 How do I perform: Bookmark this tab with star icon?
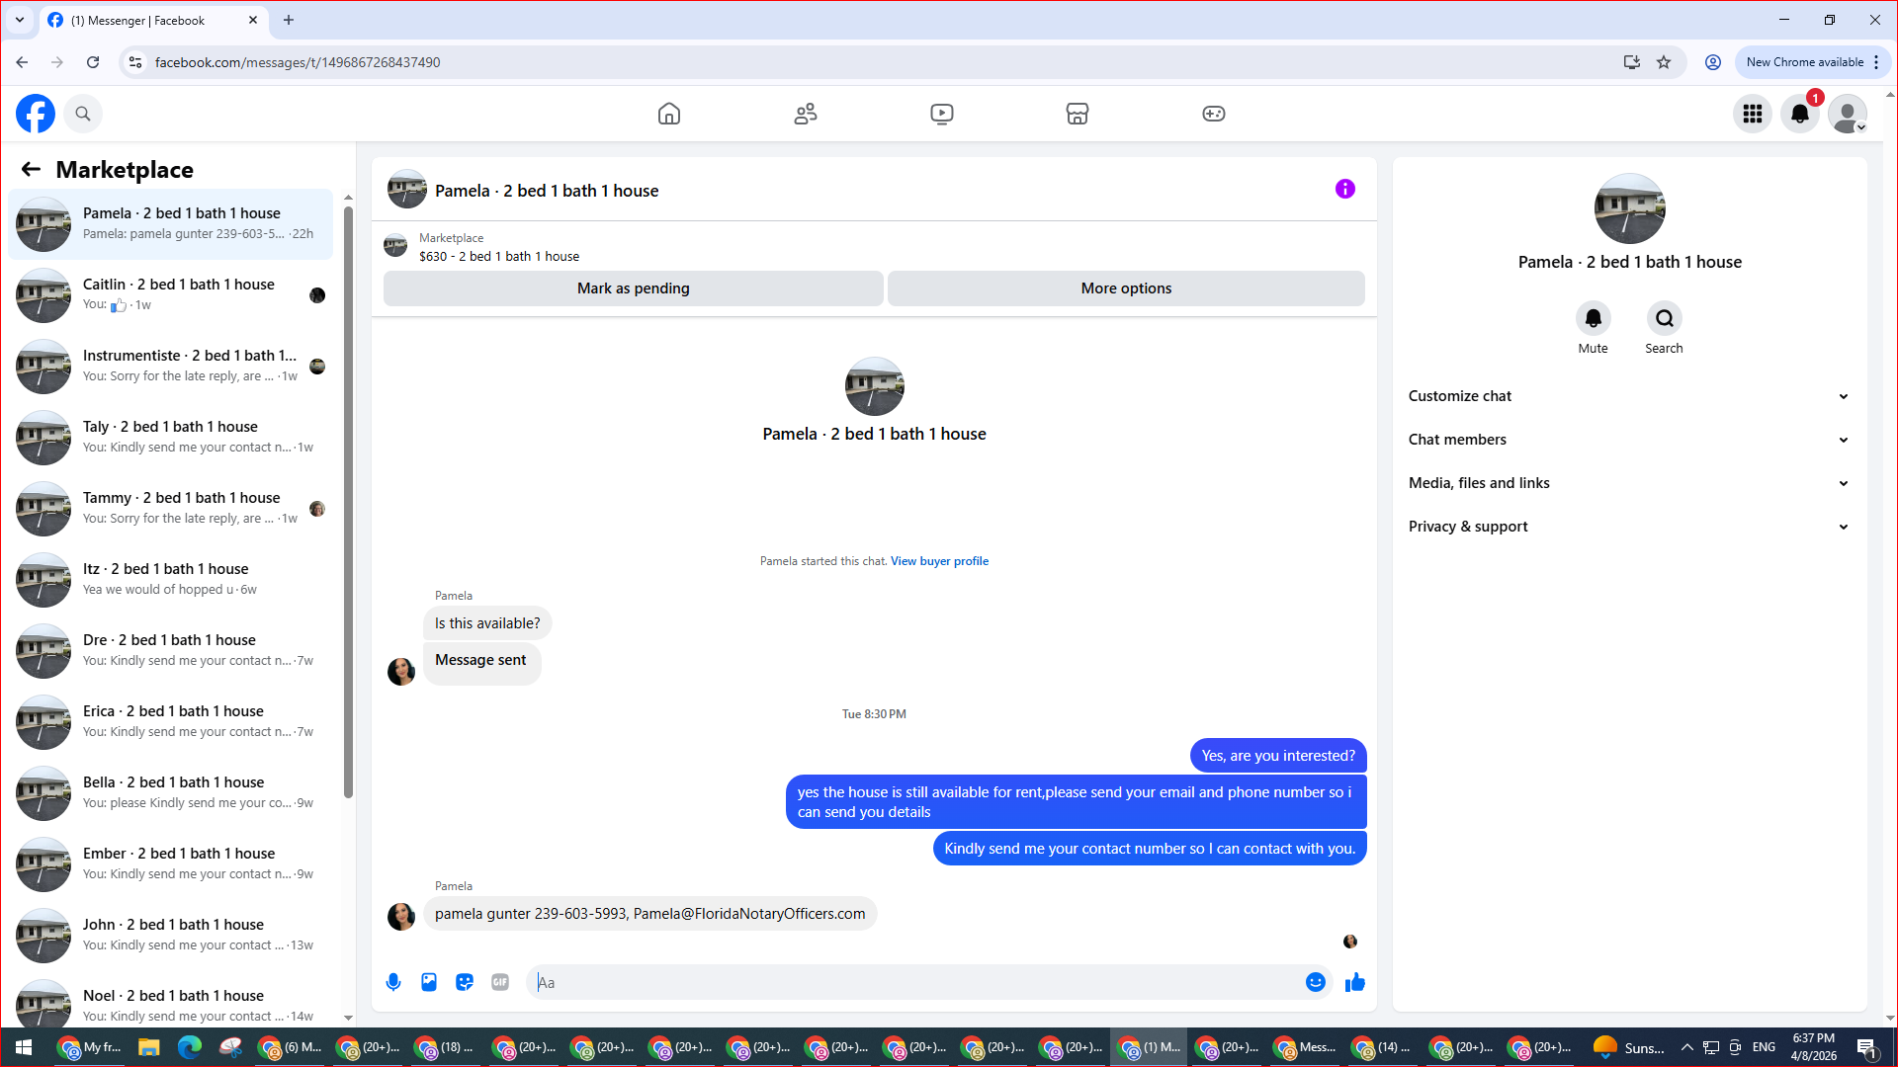(1664, 62)
